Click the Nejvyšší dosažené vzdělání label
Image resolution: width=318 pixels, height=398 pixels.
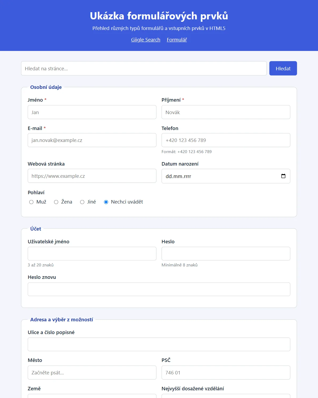click(x=193, y=389)
